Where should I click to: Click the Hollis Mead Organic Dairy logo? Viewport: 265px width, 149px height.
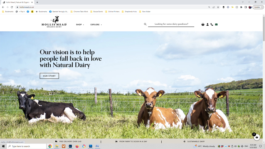(54, 22)
